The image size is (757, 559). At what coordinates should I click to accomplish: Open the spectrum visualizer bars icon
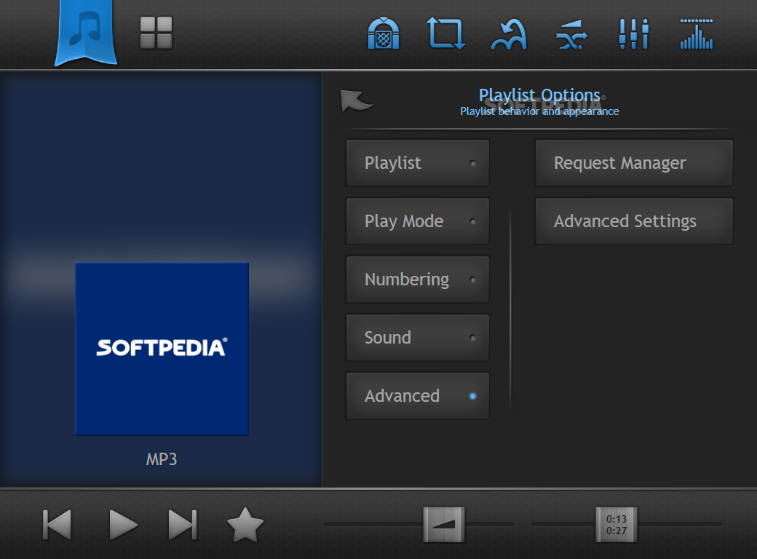pos(697,33)
